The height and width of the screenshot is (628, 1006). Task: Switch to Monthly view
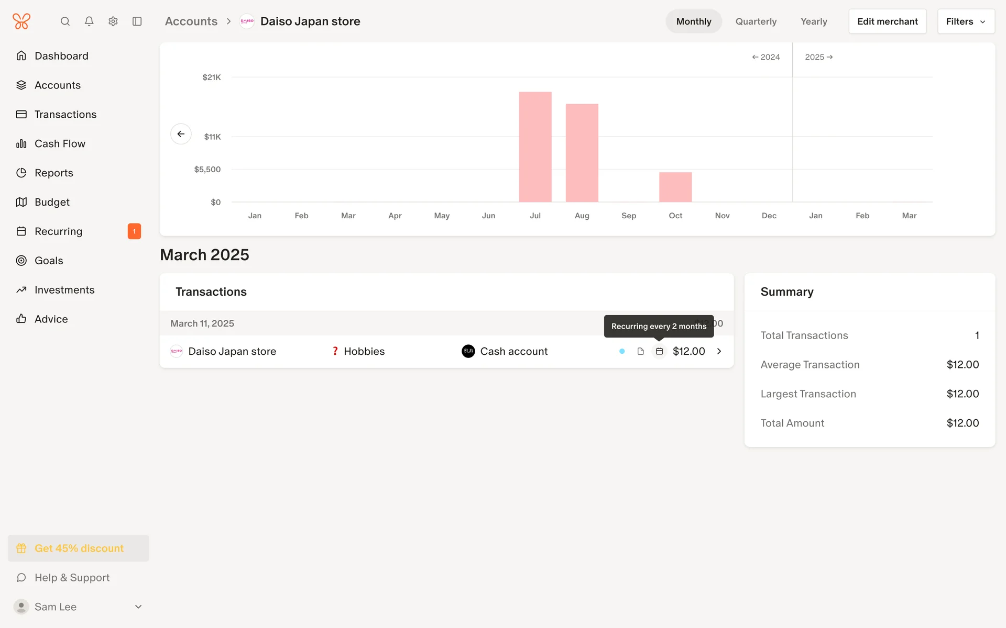click(693, 21)
